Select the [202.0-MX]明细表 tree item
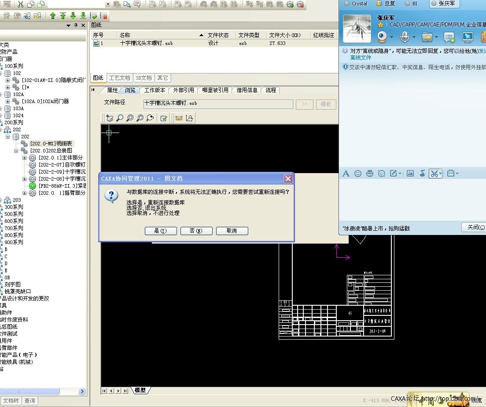Screen dimensions: 486x407 point(52,144)
